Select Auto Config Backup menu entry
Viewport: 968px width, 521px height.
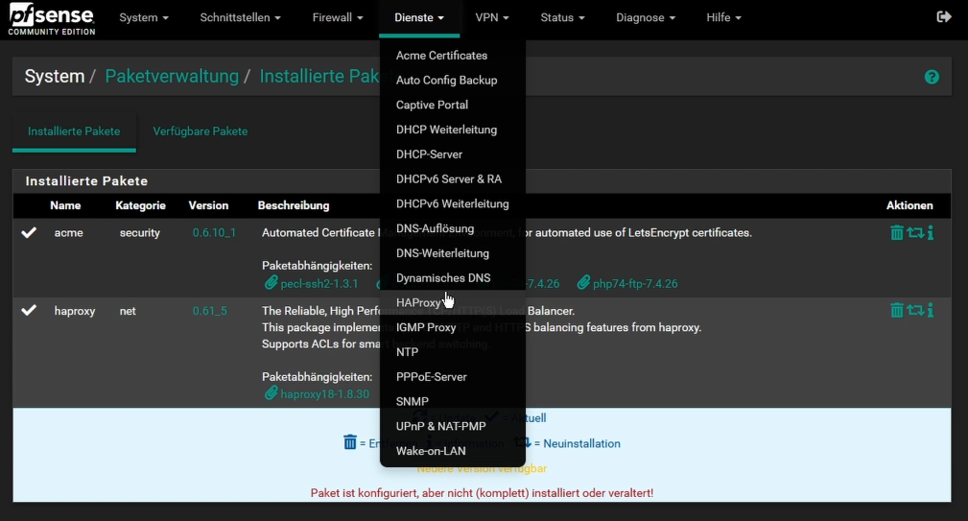click(453, 81)
